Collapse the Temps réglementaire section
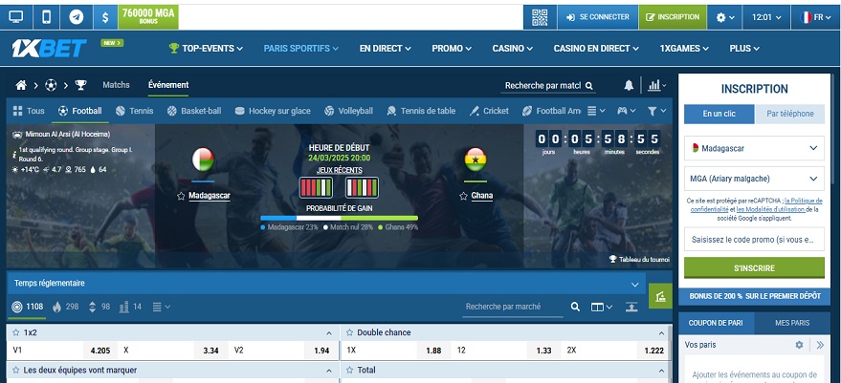841x383 pixels. coord(635,284)
